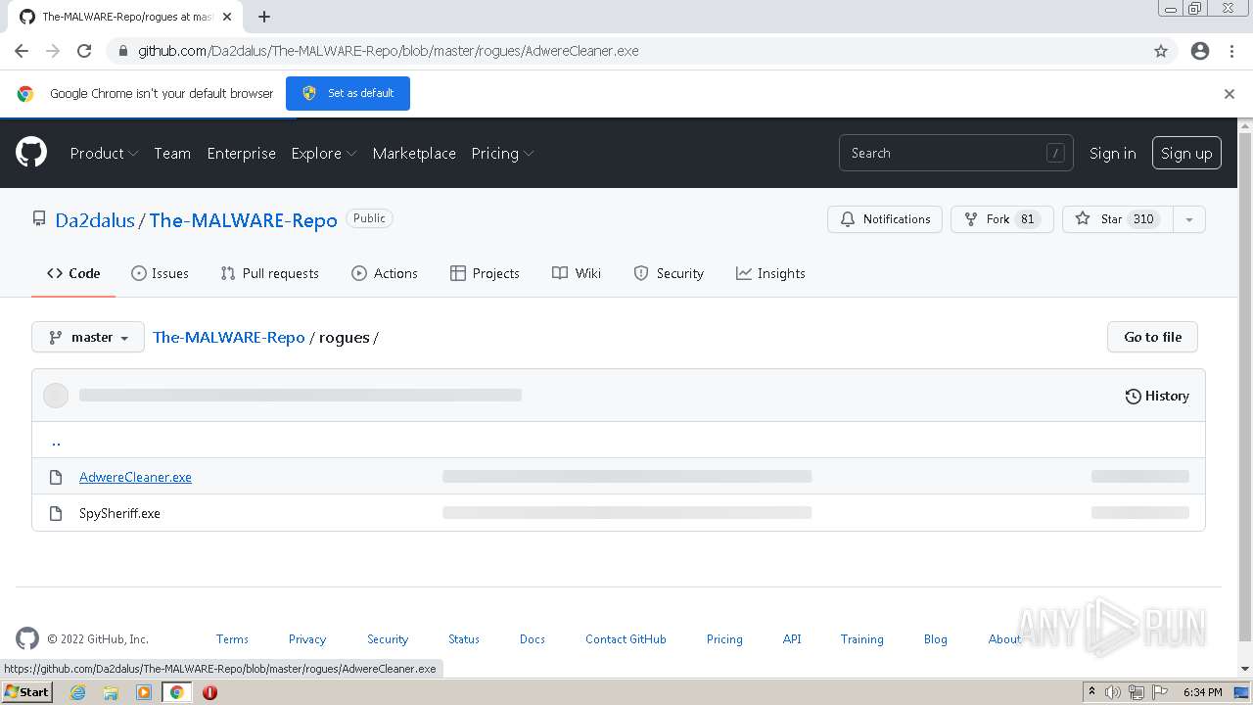Open the SpySheriff.exe file link
The image size is (1253, 705).
click(119, 513)
